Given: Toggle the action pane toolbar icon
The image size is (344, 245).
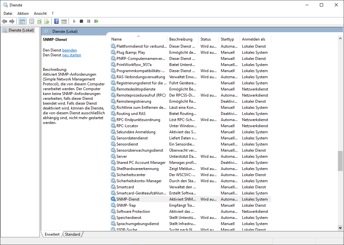Looking at the screenshot, I should click(x=64, y=21).
